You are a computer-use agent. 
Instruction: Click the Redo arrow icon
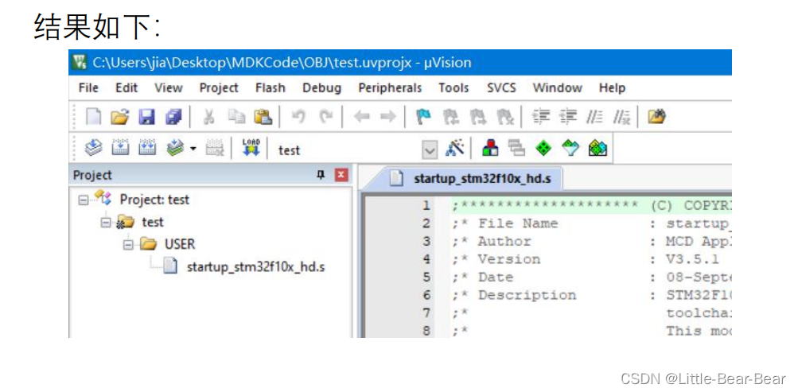[x=325, y=118]
